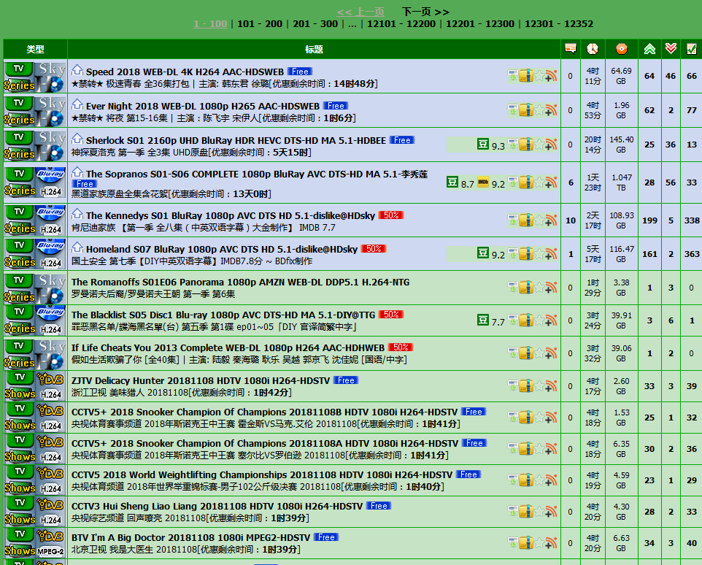Click the 类型 column header
Screen dimensions: 702x565
pyautogui.click(x=35, y=49)
